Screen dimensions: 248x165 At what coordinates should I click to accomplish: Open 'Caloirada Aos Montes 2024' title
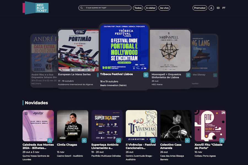tap(38, 146)
